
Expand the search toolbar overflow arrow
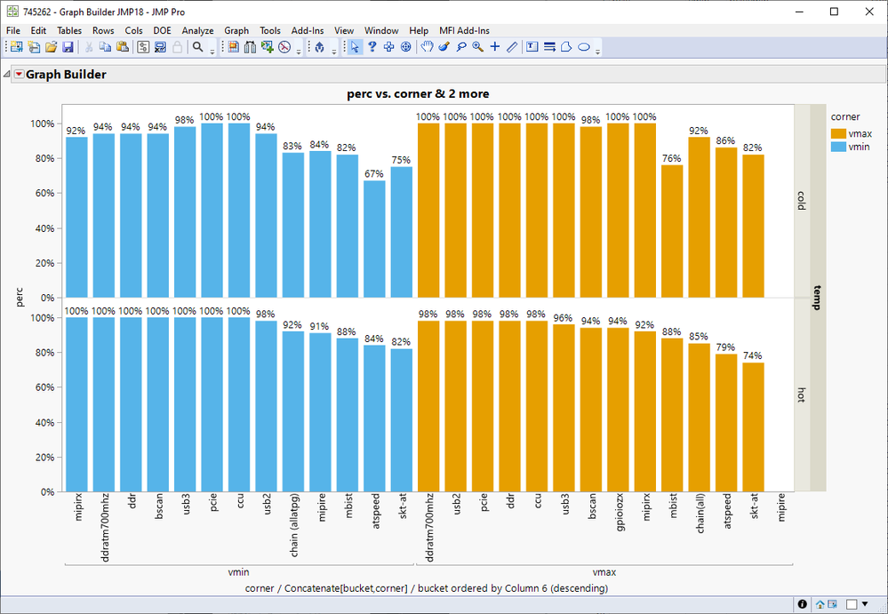[x=212, y=51]
